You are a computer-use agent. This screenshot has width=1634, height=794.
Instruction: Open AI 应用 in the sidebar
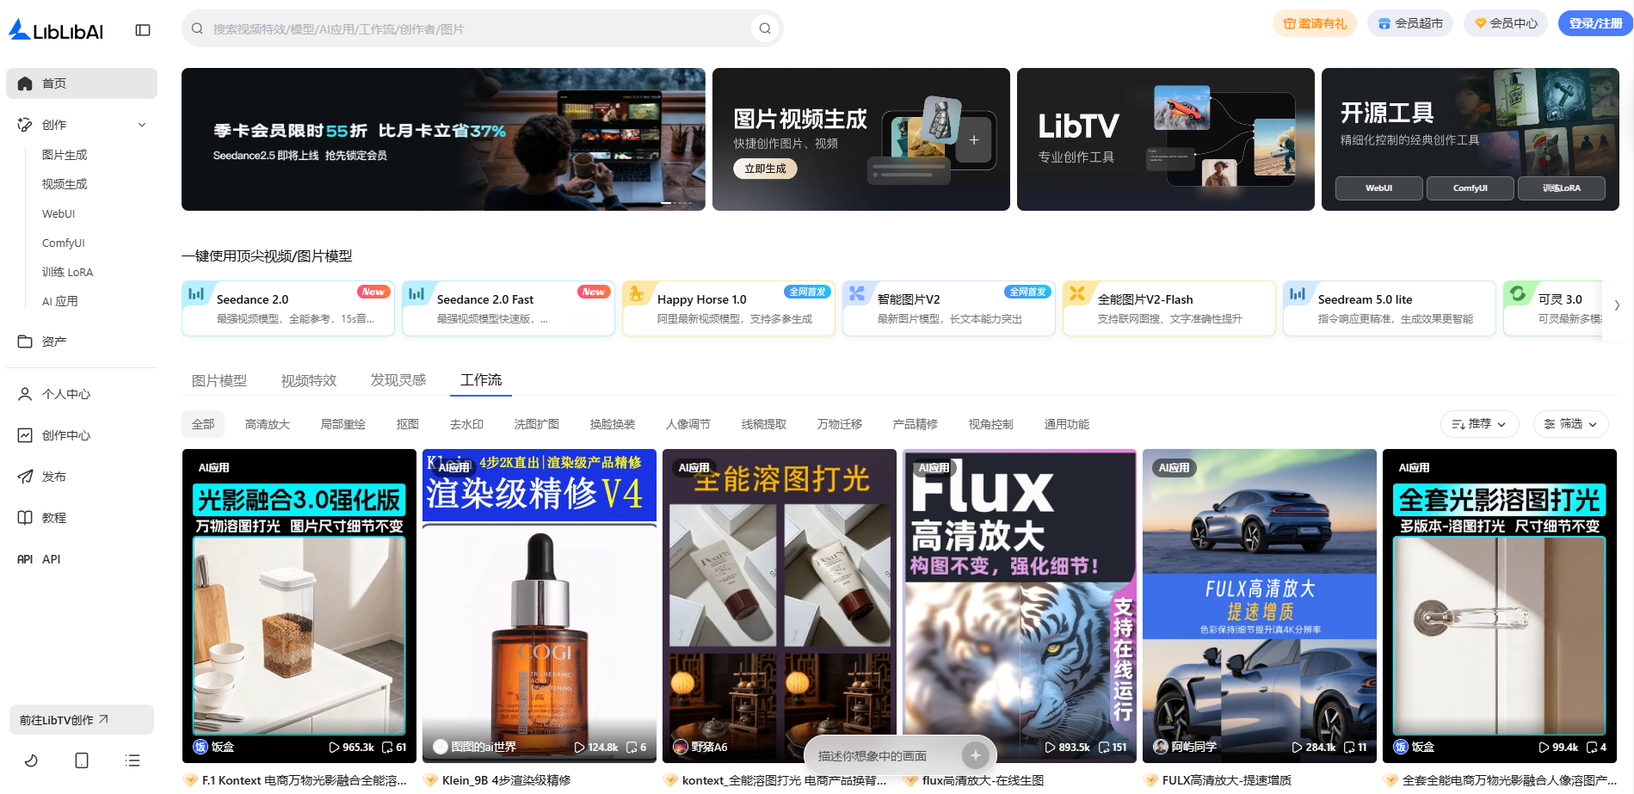(x=60, y=301)
